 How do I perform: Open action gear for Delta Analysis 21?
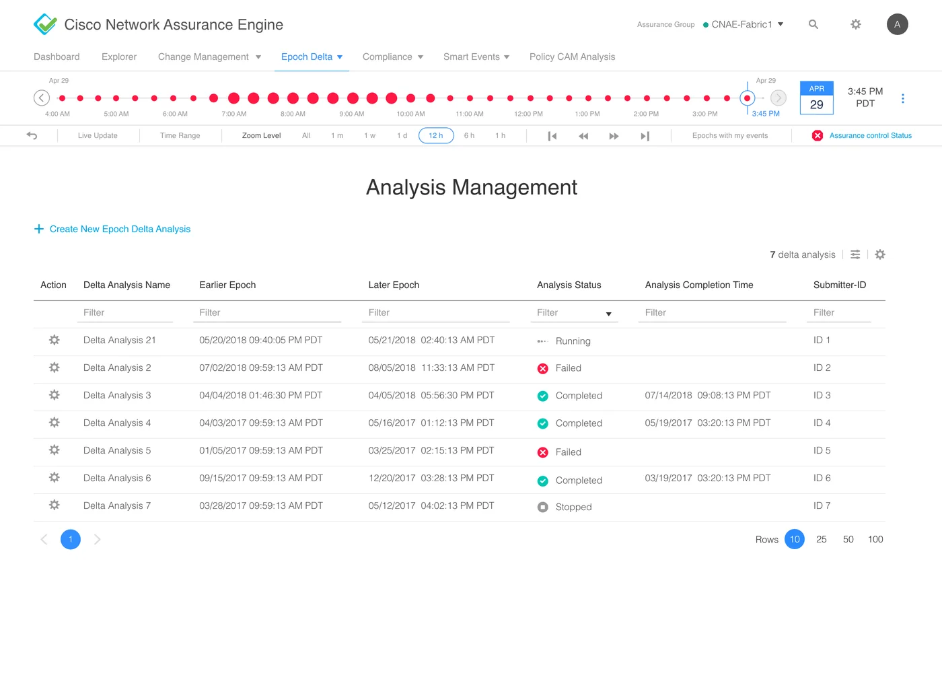(55, 340)
